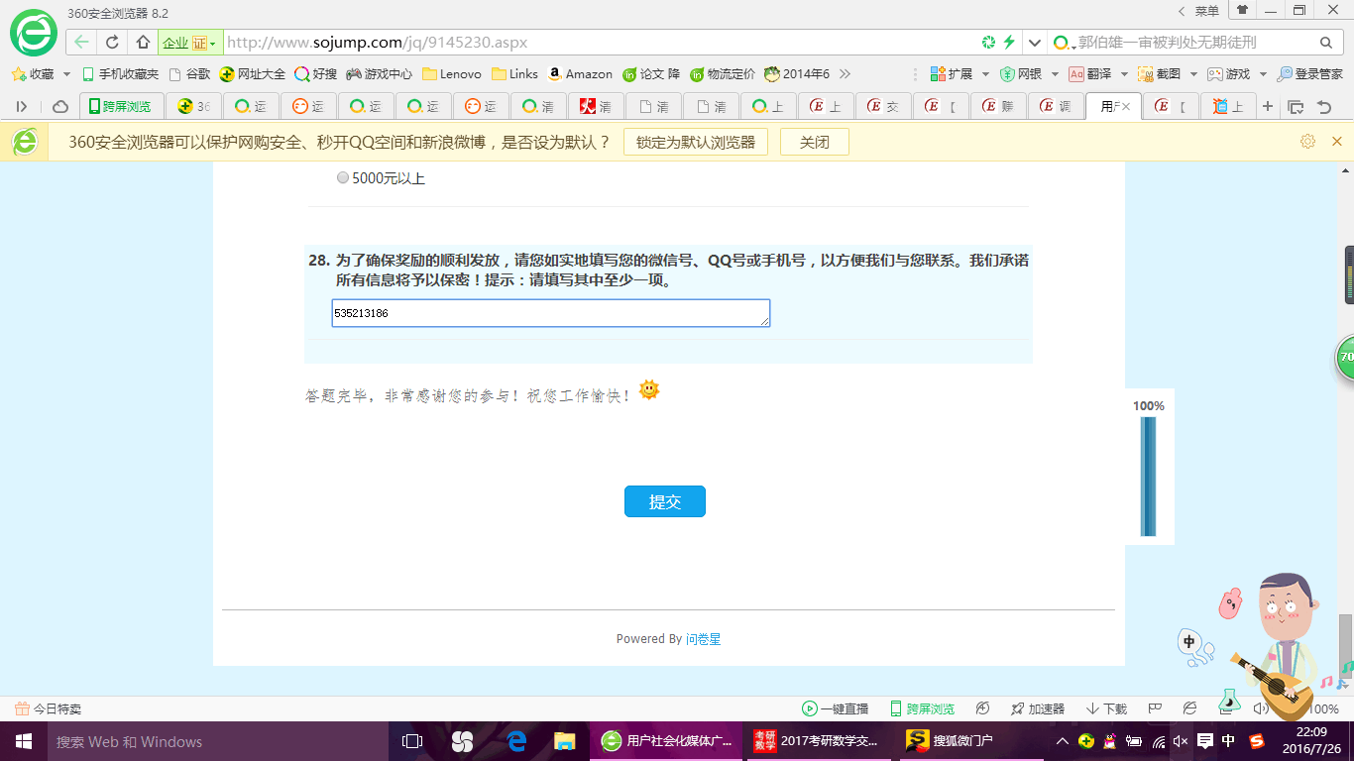Go back with the browser back arrow
The width and height of the screenshot is (1354, 761).
(x=81, y=43)
